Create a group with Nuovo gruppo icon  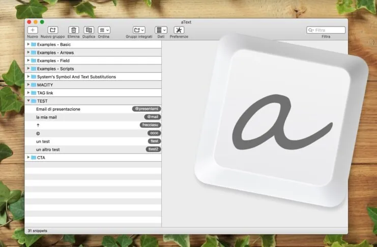[52, 30]
